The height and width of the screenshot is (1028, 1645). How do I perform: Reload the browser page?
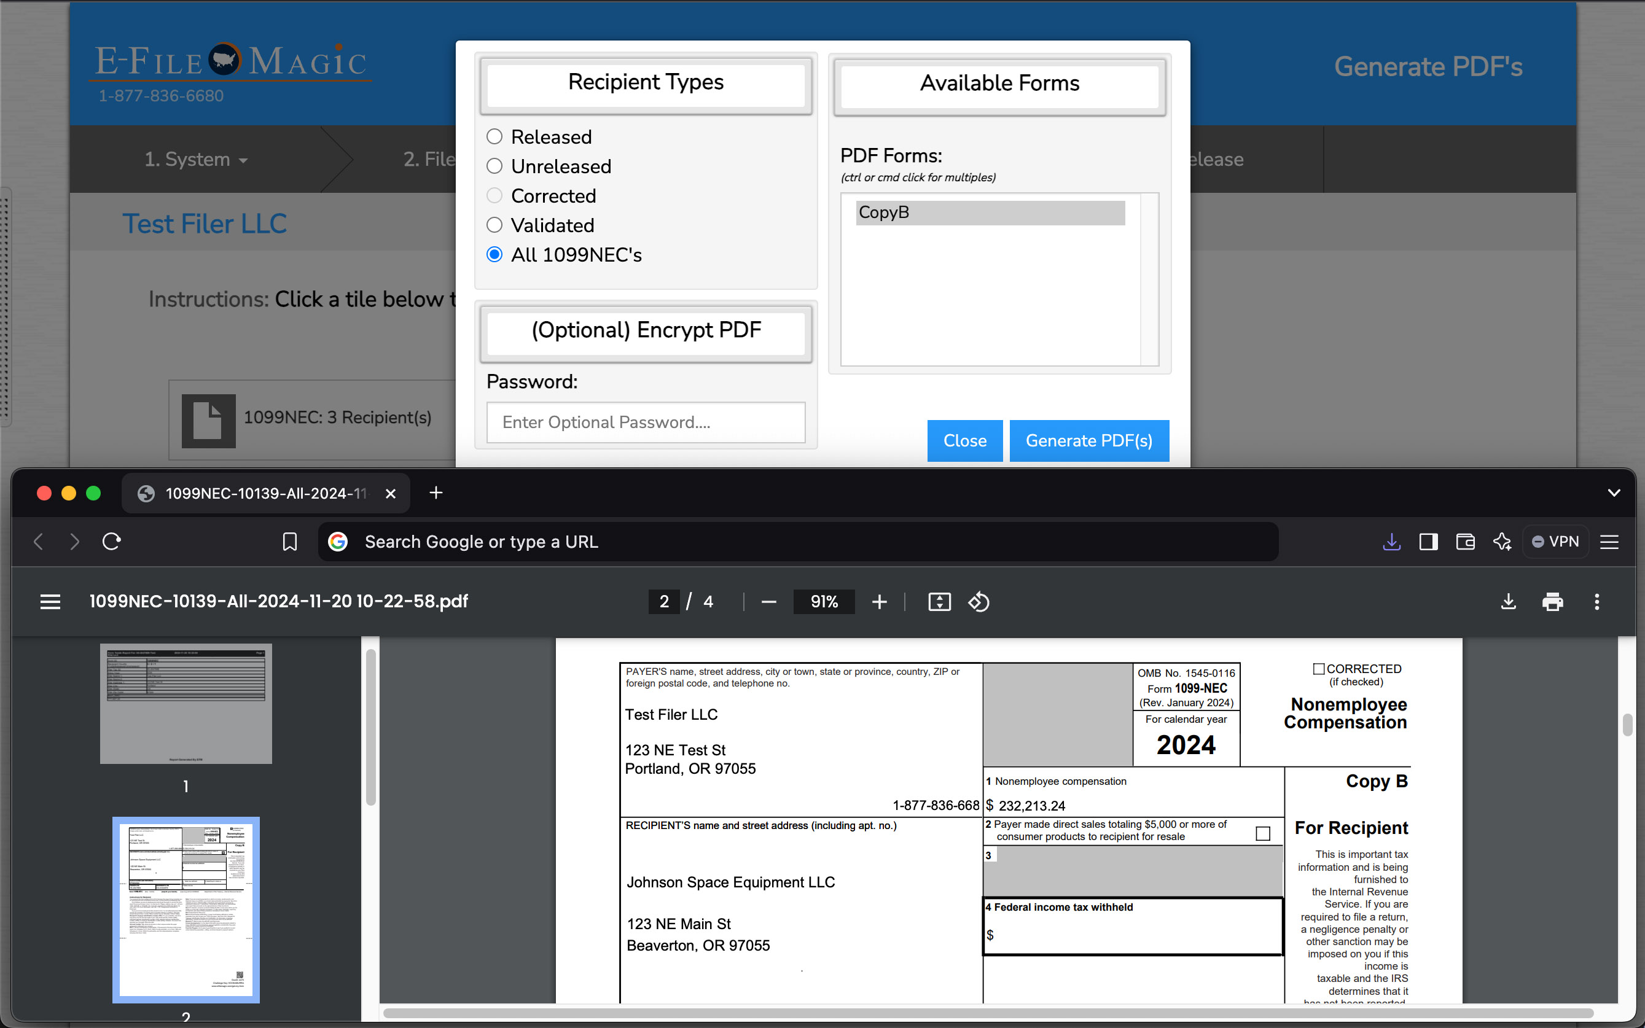112,542
